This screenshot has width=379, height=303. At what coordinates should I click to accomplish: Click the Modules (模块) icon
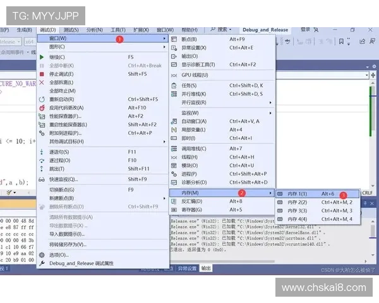[x=174, y=165]
